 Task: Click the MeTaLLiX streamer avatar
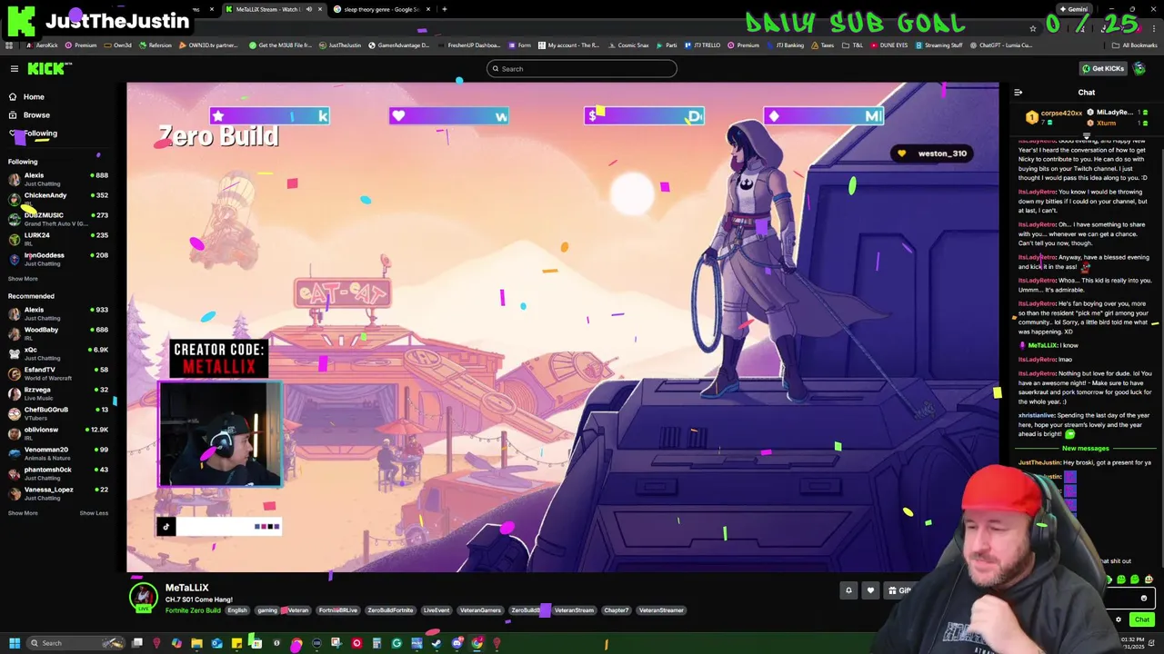tap(143, 596)
